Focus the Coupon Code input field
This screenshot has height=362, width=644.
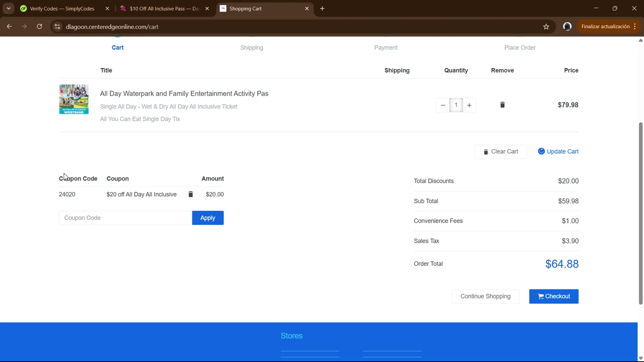(x=125, y=218)
